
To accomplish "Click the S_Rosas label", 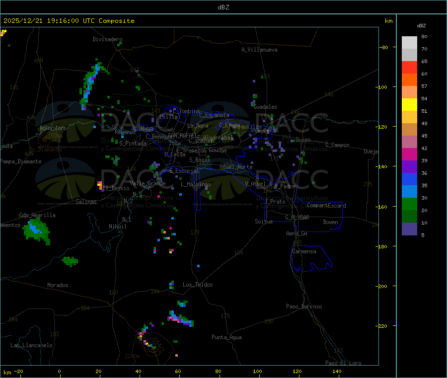I will pyautogui.click(x=200, y=160).
